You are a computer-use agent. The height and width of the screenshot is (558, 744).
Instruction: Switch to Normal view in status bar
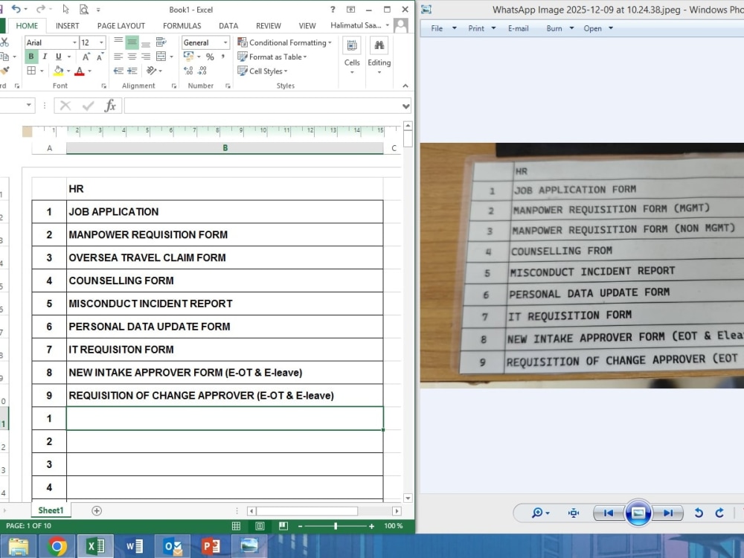pyautogui.click(x=236, y=526)
